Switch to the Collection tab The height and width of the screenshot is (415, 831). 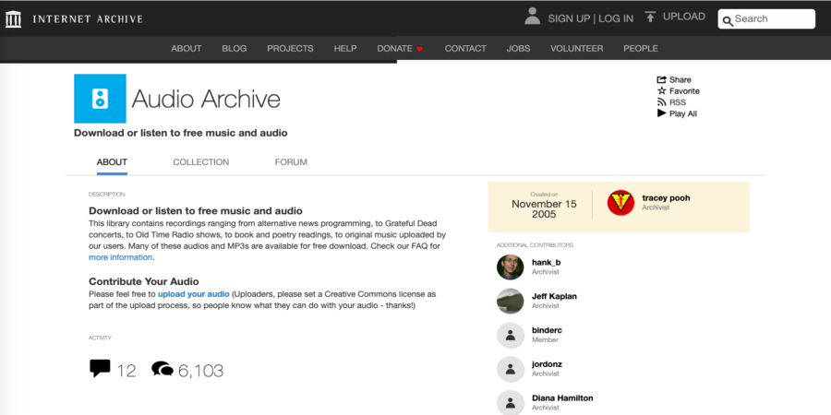coord(201,162)
